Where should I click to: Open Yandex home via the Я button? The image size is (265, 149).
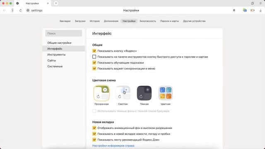pyautogui.click(x=12, y=10)
